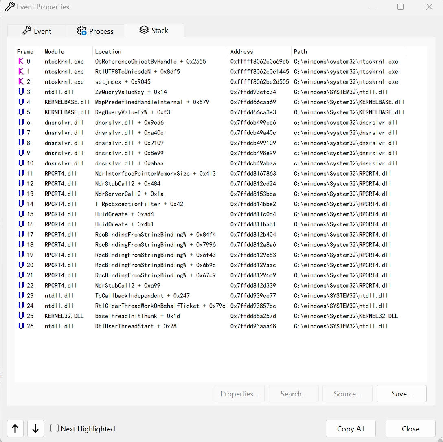Enable the Next Highlighted checkbox

tap(55, 428)
